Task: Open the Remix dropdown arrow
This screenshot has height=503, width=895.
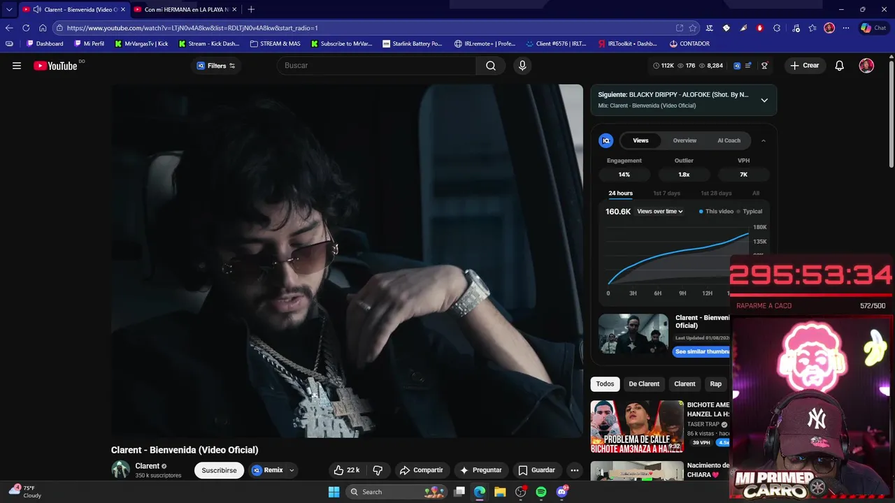Action: pyautogui.click(x=292, y=470)
